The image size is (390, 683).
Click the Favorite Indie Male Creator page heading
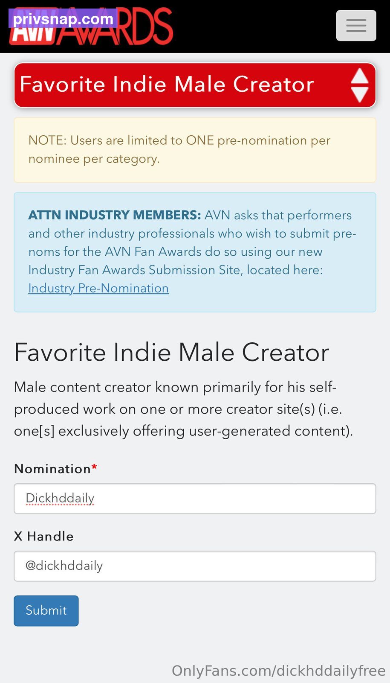(171, 352)
